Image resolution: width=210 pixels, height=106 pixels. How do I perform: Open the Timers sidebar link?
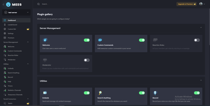coord(16,86)
